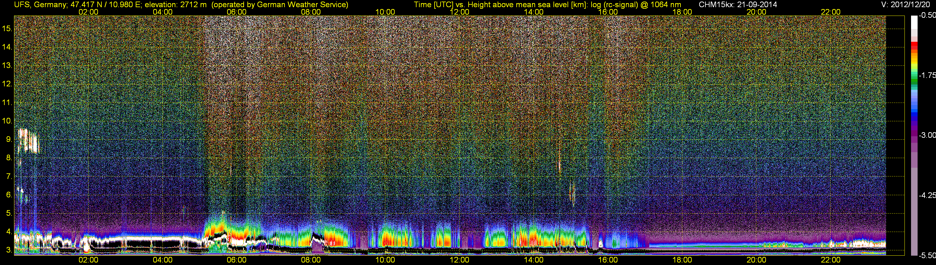The width and height of the screenshot is (936, 265).
Task: Click the 6 km height axis label
Action: point(9,195)
